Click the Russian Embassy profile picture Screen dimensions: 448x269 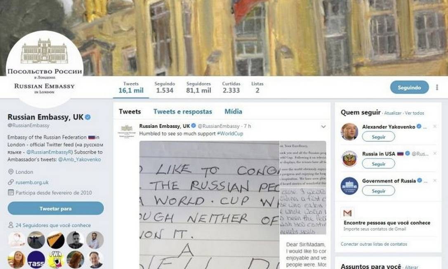[x=45, y=69]
